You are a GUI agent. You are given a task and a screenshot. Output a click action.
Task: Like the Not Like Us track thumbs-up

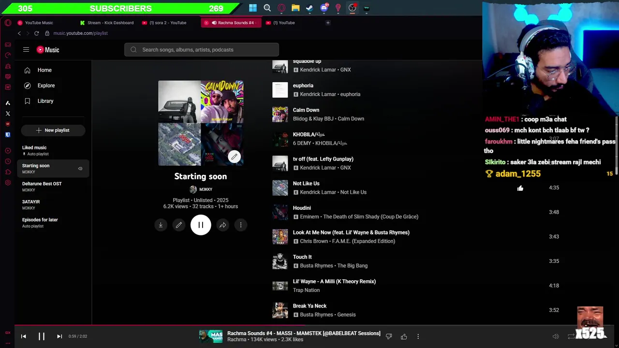520,188
